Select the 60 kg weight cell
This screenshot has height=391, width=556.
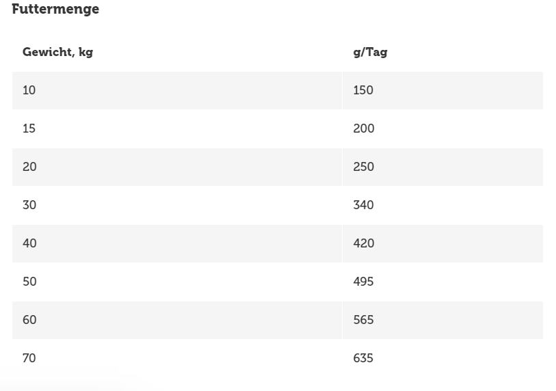pyautogui.click(x=29, y=320)
